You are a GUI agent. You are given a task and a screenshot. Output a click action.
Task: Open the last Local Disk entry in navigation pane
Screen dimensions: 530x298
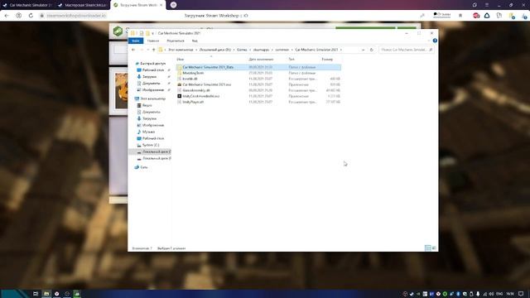(154, 158)
